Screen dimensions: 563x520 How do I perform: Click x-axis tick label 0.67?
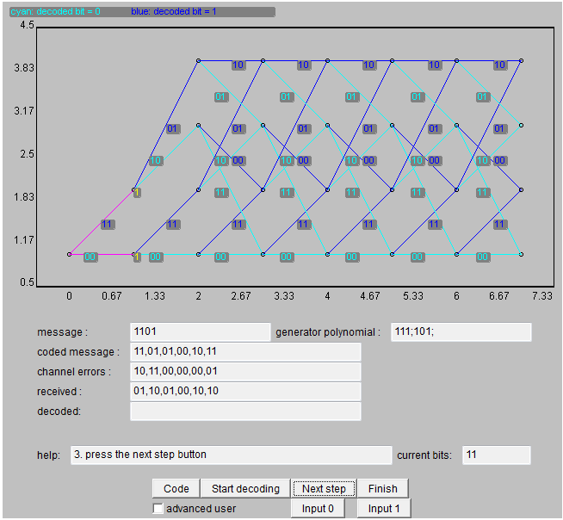(x=112, y=296)
